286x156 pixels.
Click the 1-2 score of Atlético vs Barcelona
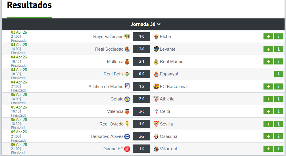pyautogui.click(x=142, y=86)
